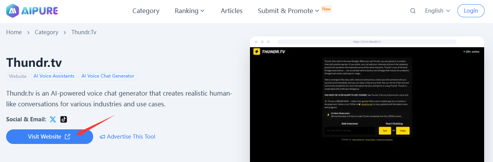Go to Category breadcrumb
Viewport: 493px width, 162px height.
click(x=46, y=32)
